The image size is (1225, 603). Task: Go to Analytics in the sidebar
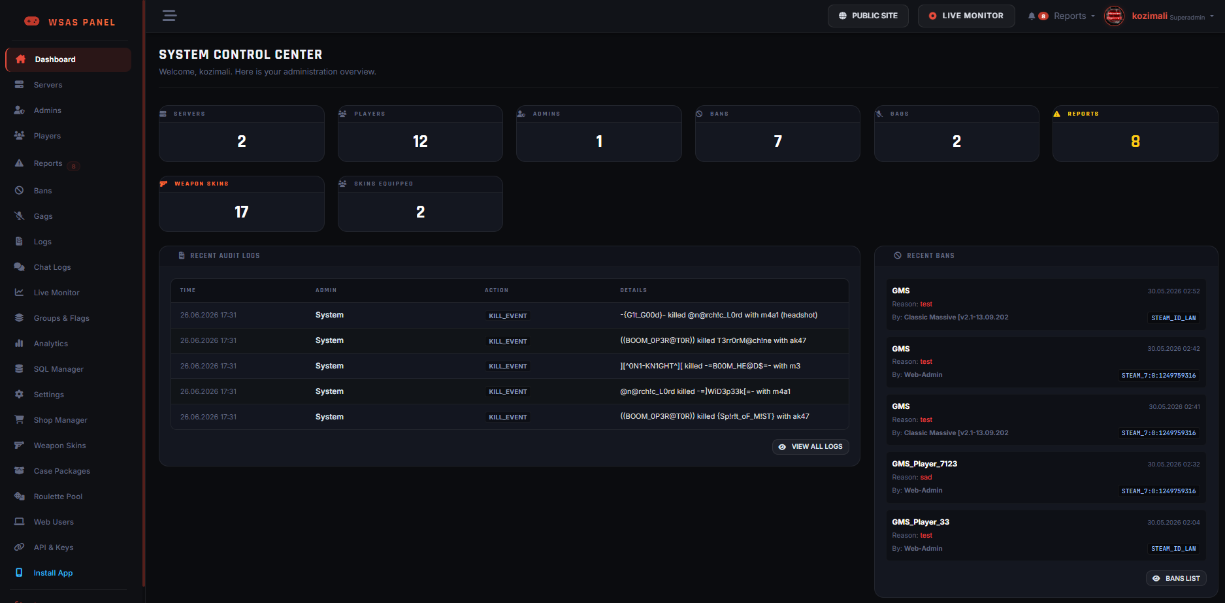click(69, 344)
